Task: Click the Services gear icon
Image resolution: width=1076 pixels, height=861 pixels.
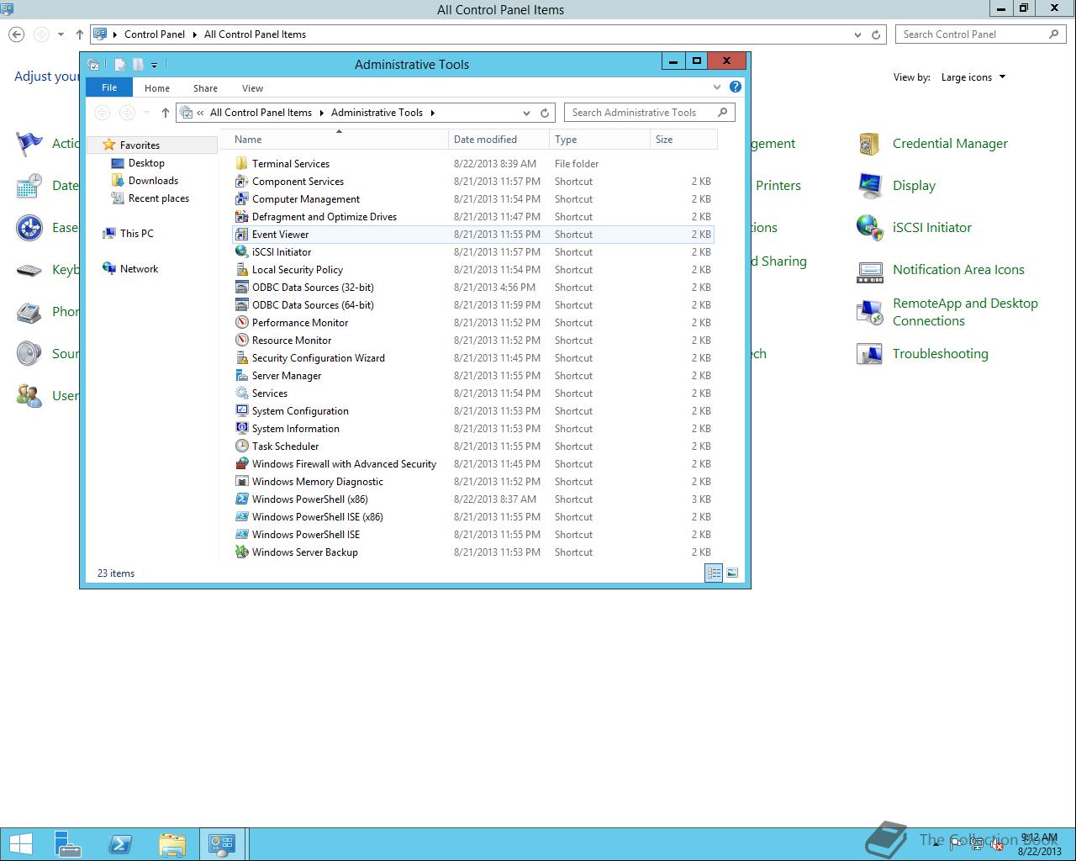Action: (242, 394)
